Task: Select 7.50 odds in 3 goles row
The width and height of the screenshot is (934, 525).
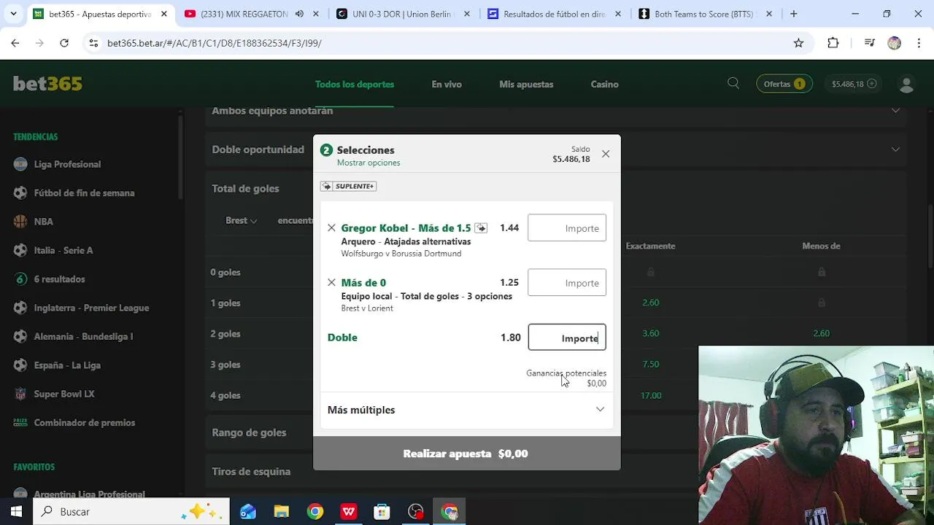Action: [651, 365]
